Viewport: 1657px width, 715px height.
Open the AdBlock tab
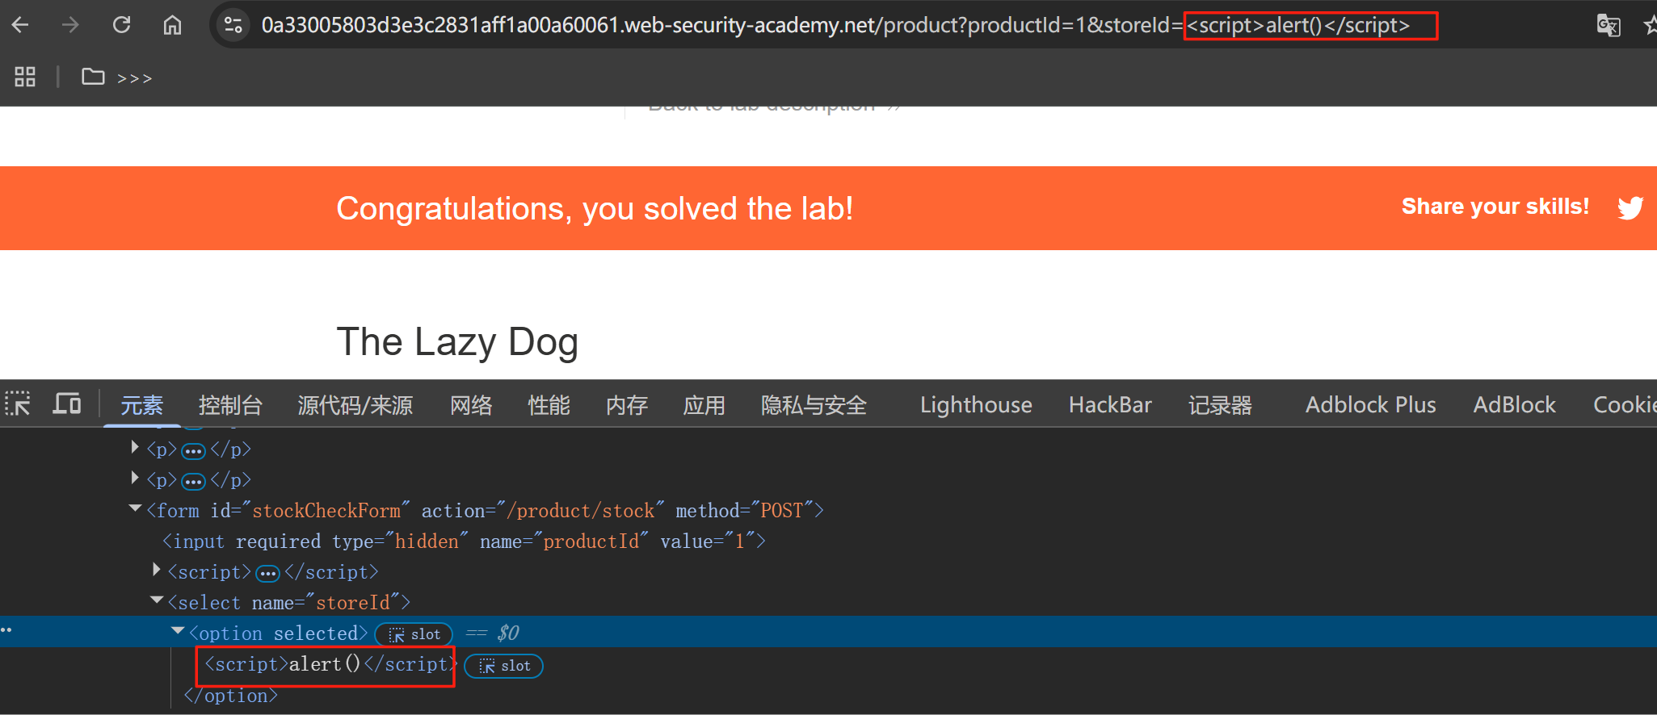(1514, 405)
